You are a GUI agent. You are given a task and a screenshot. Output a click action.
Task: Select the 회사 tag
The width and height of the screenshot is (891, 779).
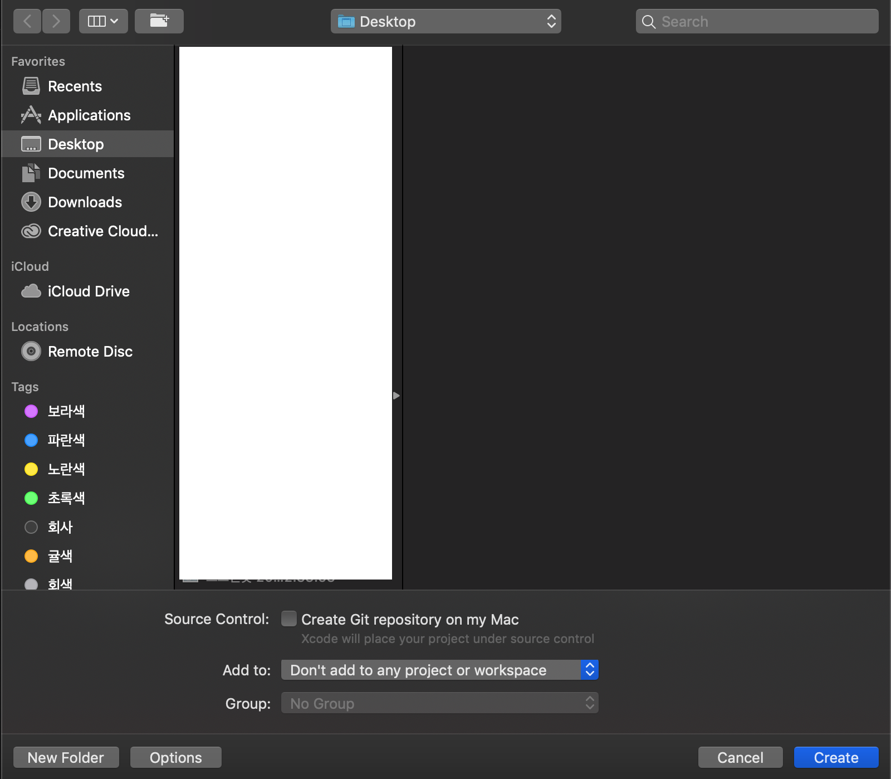(x=88, y=527)
